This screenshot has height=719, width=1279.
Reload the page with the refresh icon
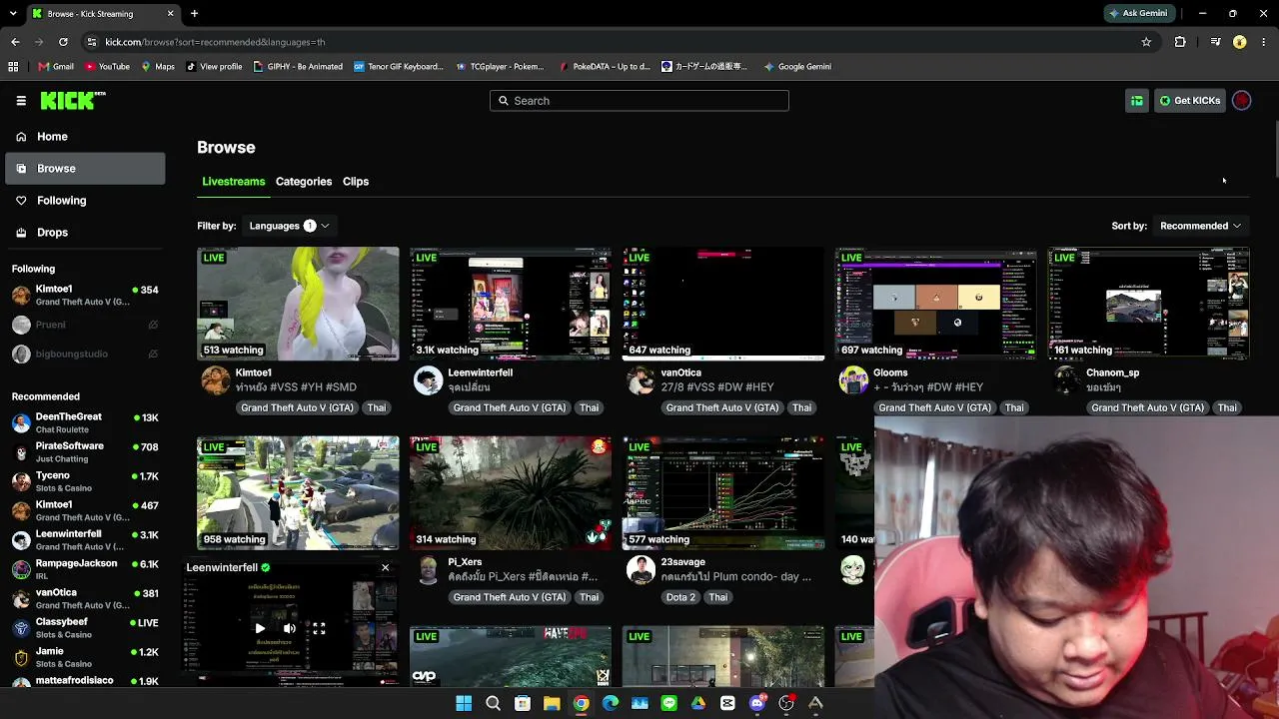click(63, 42)
